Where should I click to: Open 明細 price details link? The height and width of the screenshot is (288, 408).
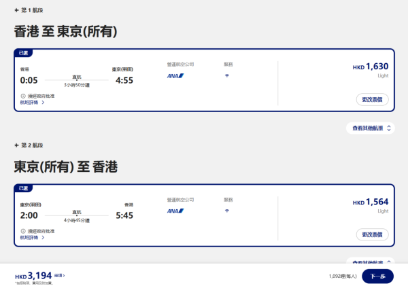click(x=60, y=275)
